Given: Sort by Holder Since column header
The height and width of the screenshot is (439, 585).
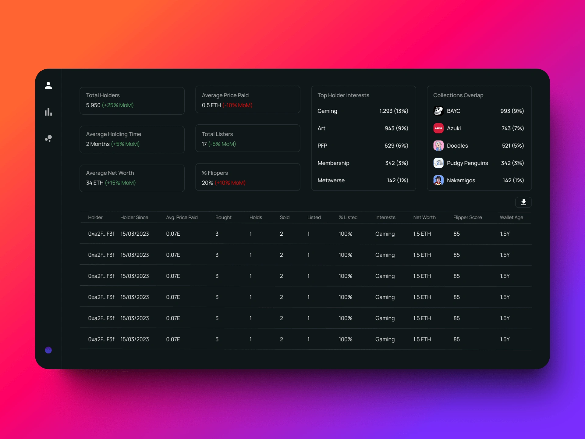Looking at the screenshot, I should [134, 217].
